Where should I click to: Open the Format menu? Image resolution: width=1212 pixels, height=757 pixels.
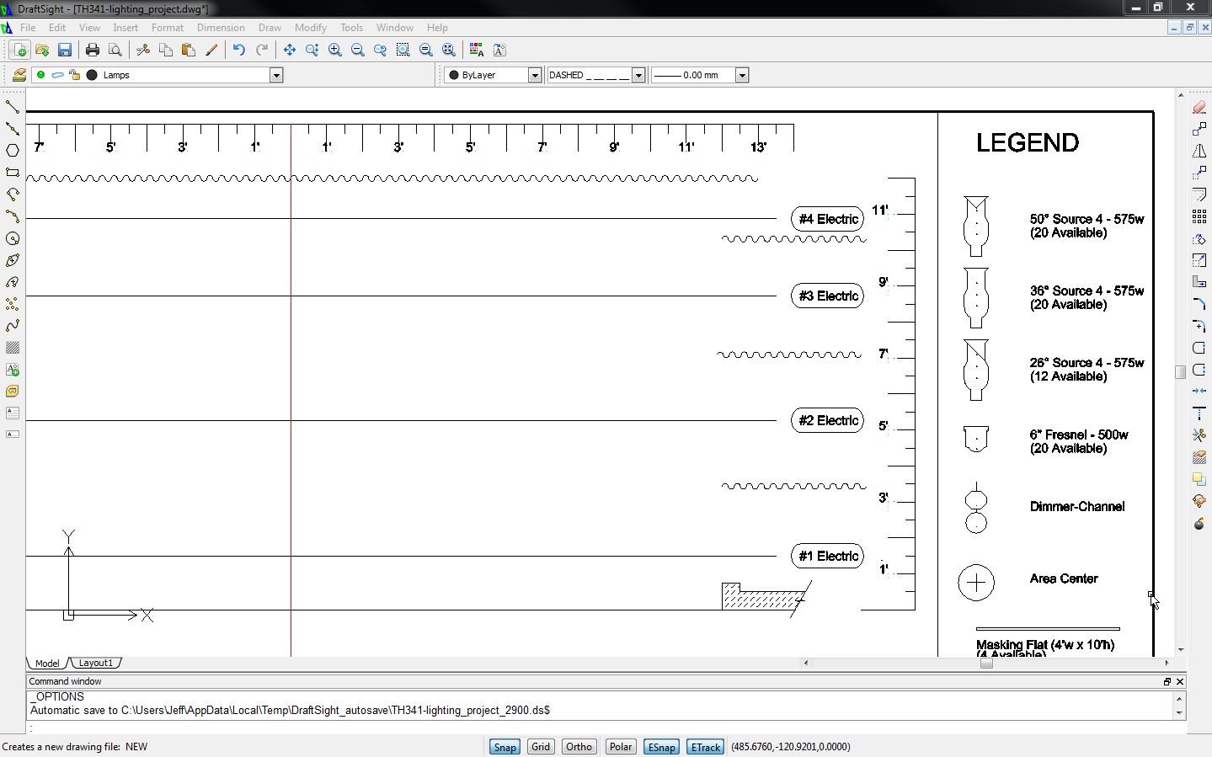point(168,28)
